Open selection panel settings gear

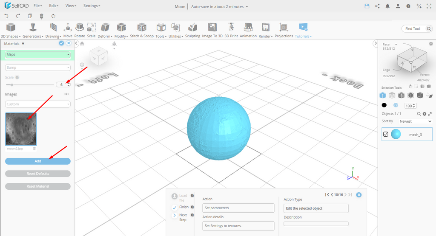coord(431,44)
